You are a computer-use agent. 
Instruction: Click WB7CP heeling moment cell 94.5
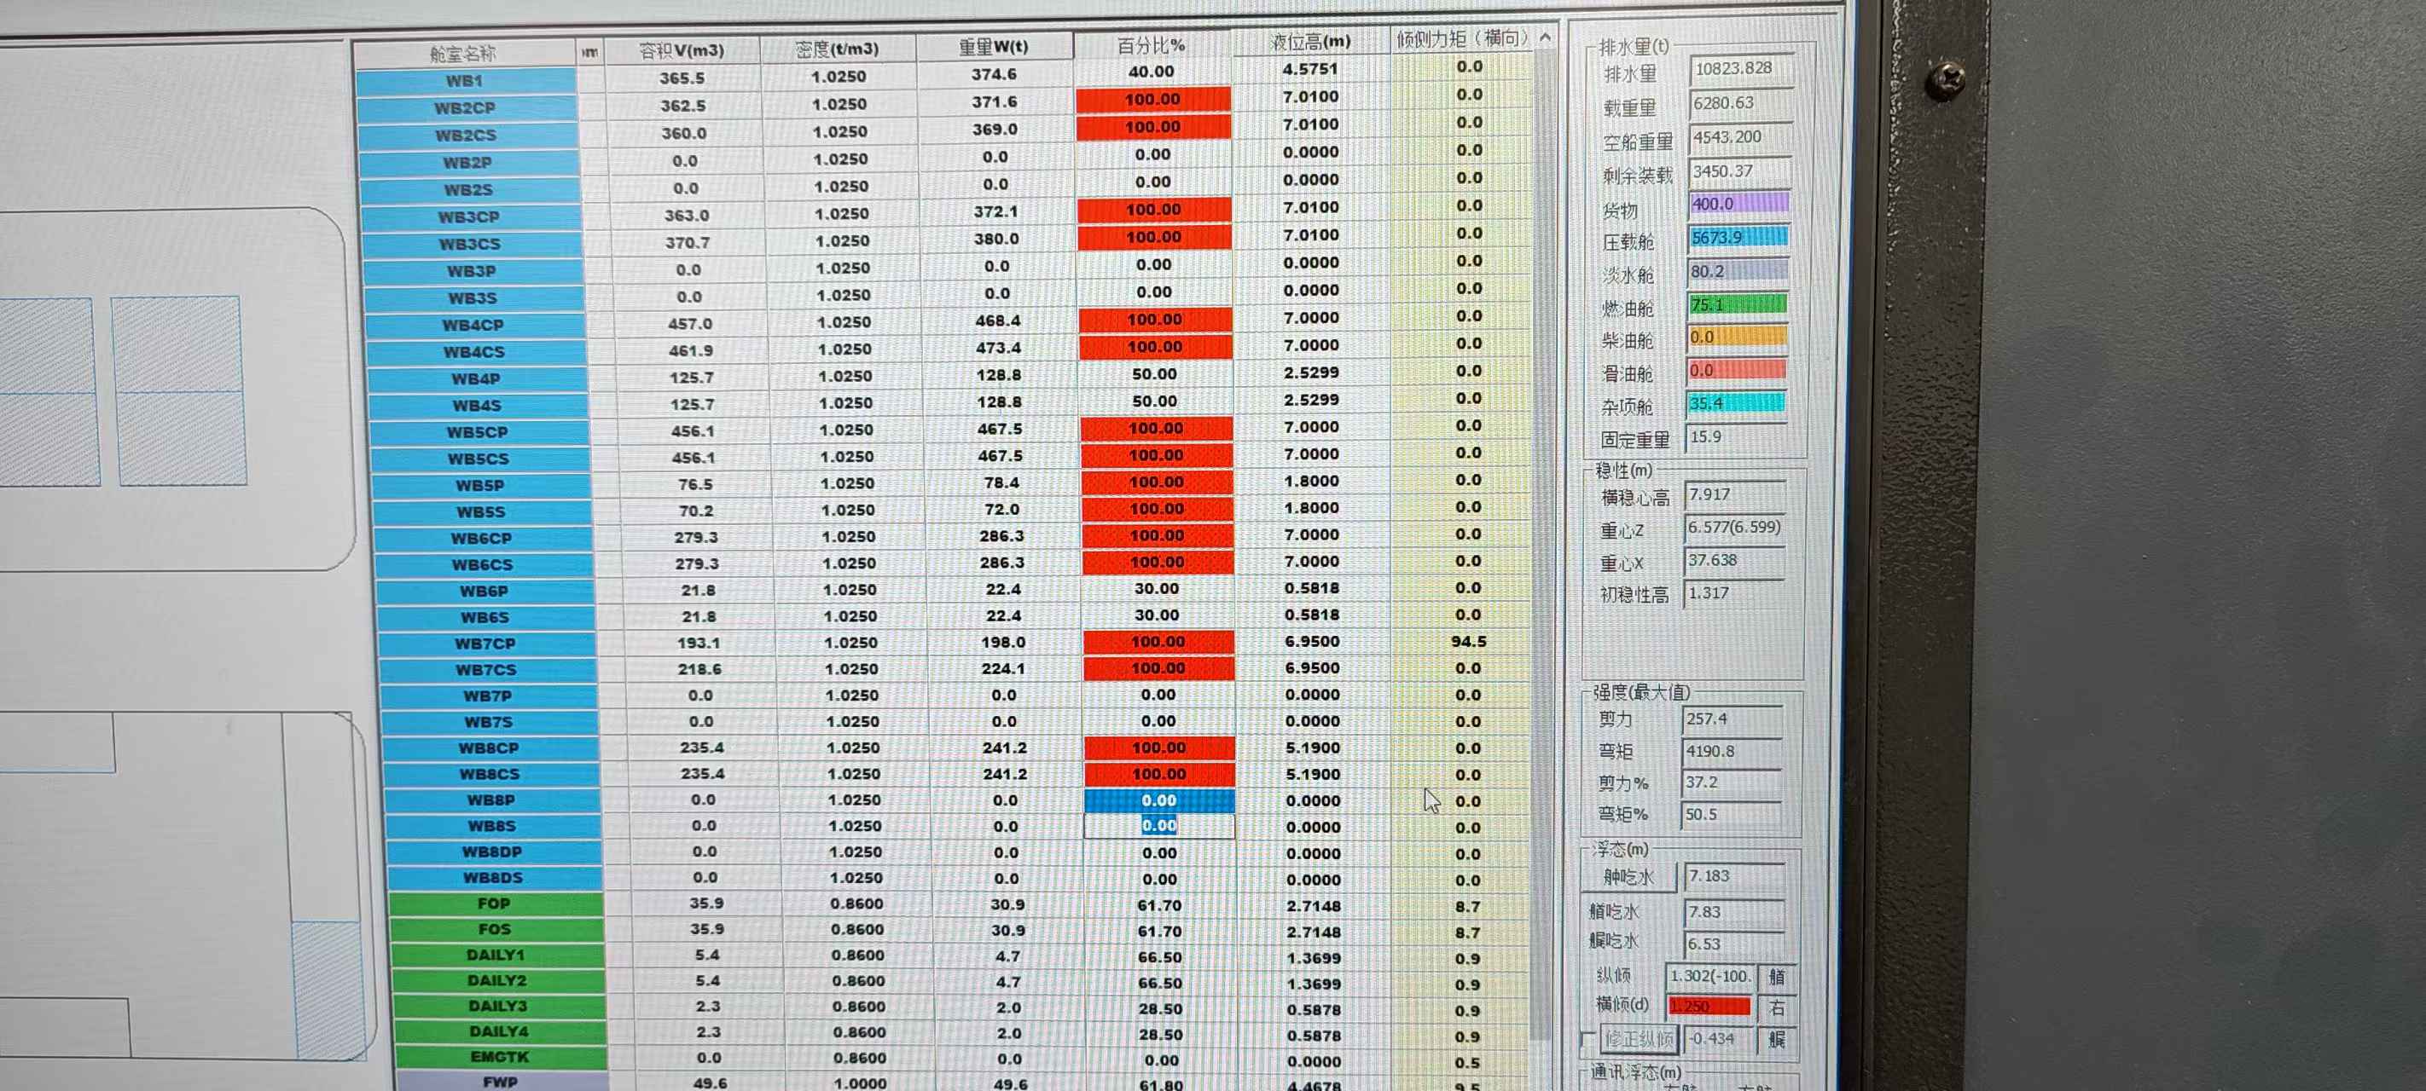[x=1467, y=641]
